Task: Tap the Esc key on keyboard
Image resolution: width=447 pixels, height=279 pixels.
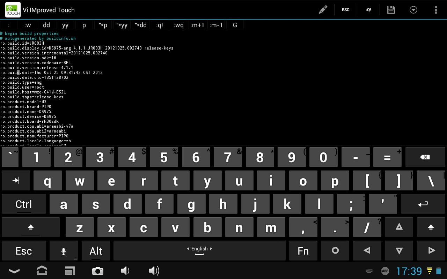Action: click(x=24, y=251)
